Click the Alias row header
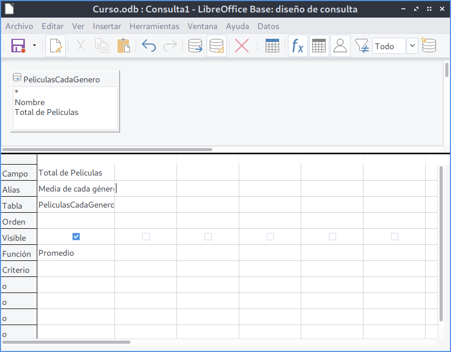The image size is (451, 352). pyautogui.click(x=19, y=189)
